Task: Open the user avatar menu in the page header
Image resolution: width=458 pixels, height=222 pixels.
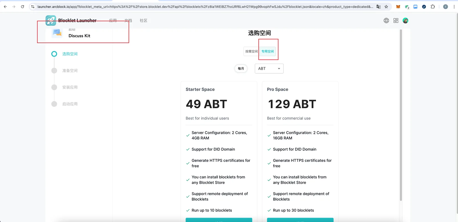Action: 405,21
